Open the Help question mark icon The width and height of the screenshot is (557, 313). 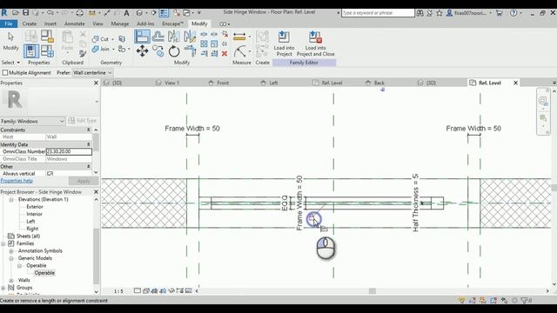(513, 13)
